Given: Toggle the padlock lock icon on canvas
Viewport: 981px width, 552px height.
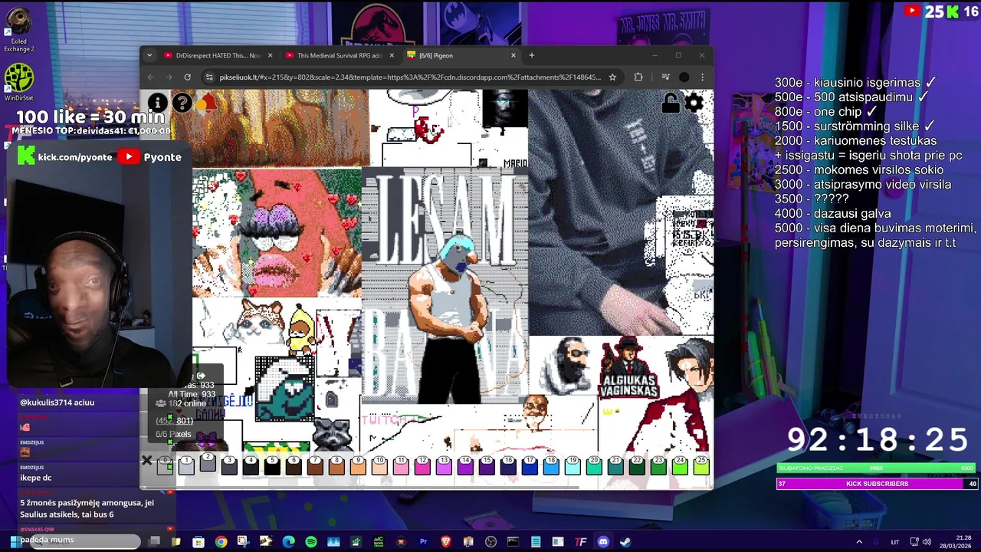Looking at the screenshot, I should click(x=671, y=103).
